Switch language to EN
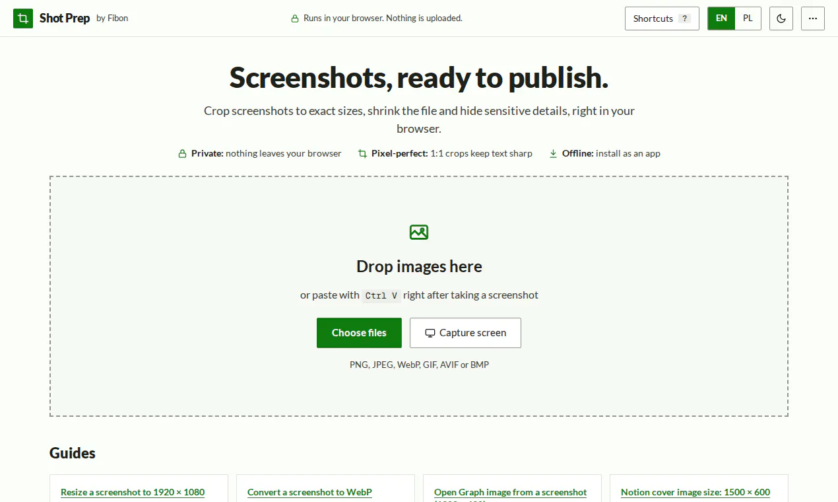The width and height of the screenshot is (838, 502). 721,18
